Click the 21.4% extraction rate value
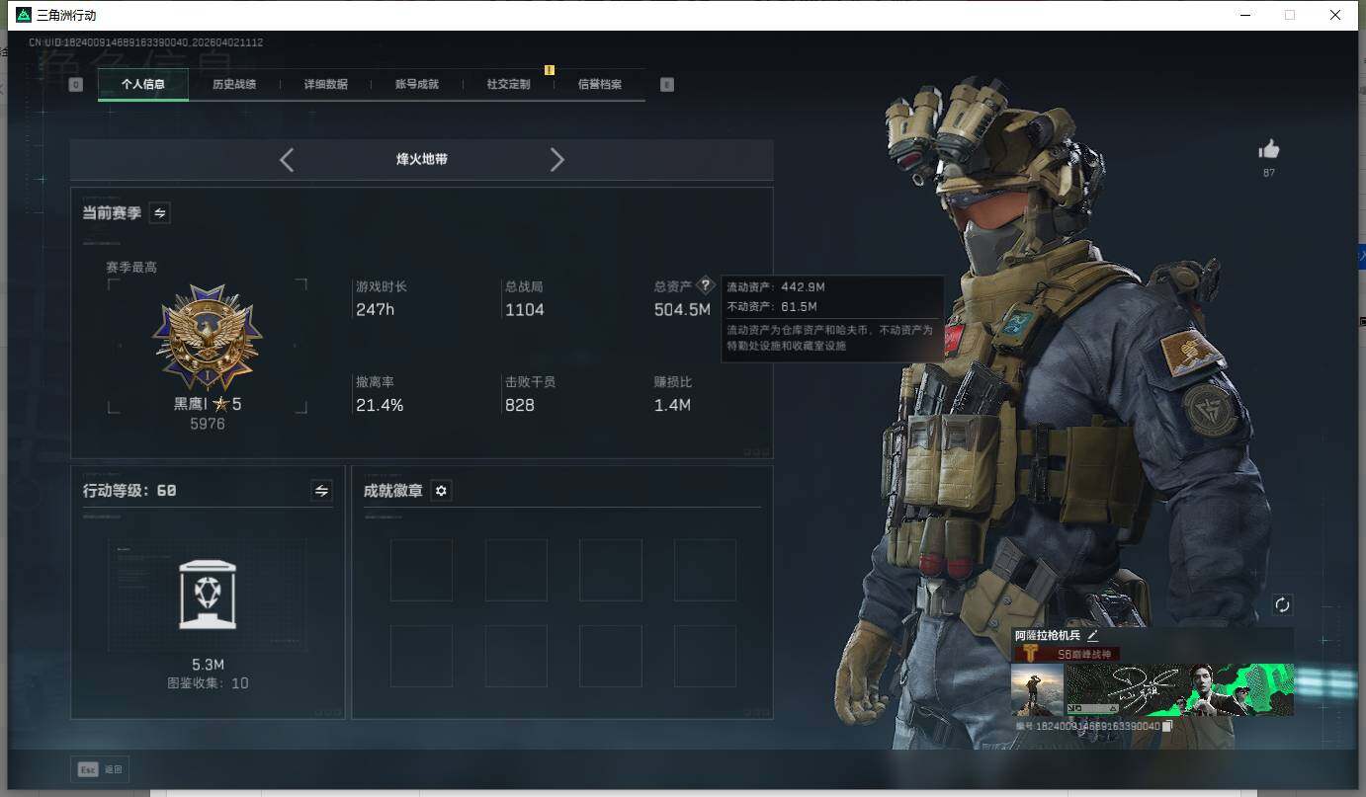1366x797 pixels. click(380, 405)
